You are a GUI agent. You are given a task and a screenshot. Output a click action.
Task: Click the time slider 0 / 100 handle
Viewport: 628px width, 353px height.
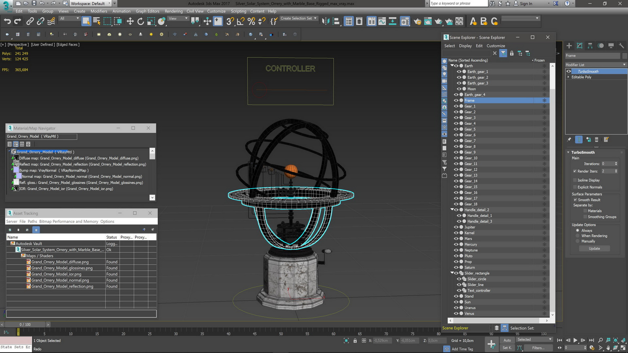coord(25,325)
